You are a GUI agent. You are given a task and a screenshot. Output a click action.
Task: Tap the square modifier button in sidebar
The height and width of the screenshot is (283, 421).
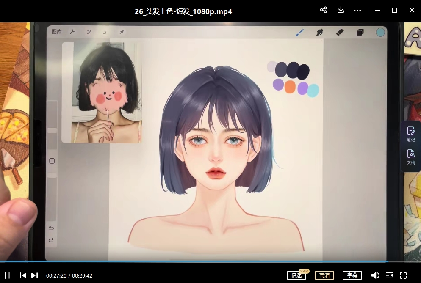[x=52, y=161]
